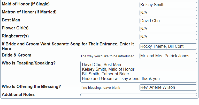The image size is (199, 105).
Task: Click the Maid of Honor name field
Action: tap(168, 5)
